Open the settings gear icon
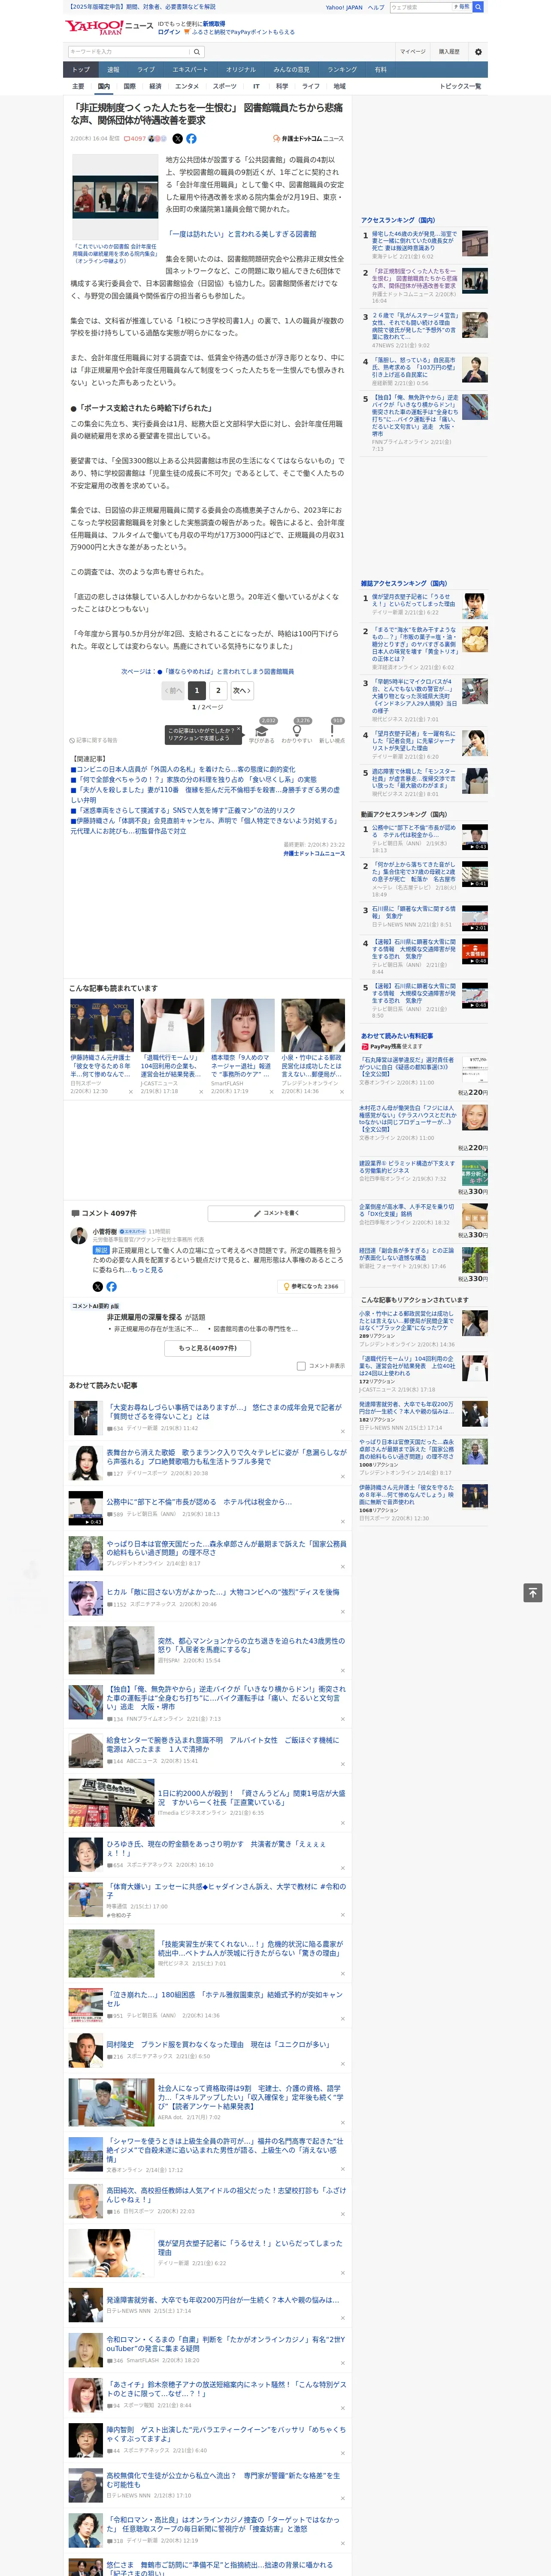The width and height of the screenshot is (551, 2576). [x=478, y=52]
